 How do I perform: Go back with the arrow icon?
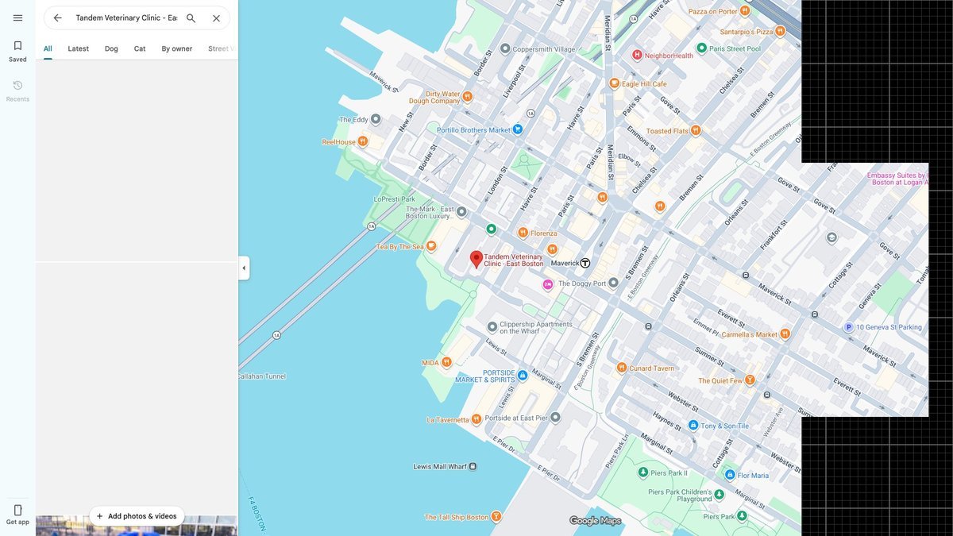click(x=57, y=17)
